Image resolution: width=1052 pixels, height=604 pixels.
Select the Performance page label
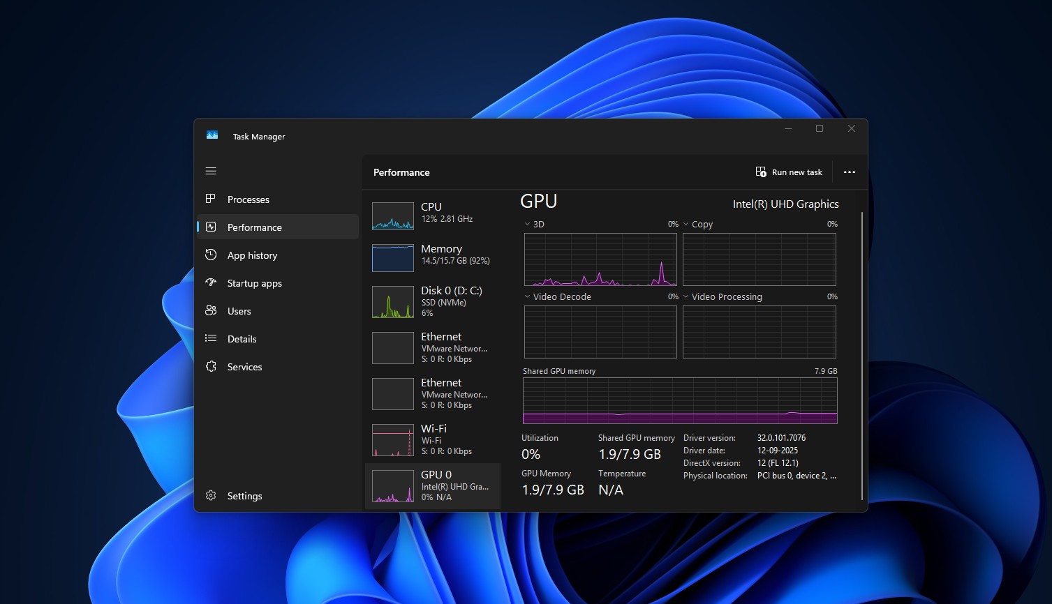coord(255,227)
